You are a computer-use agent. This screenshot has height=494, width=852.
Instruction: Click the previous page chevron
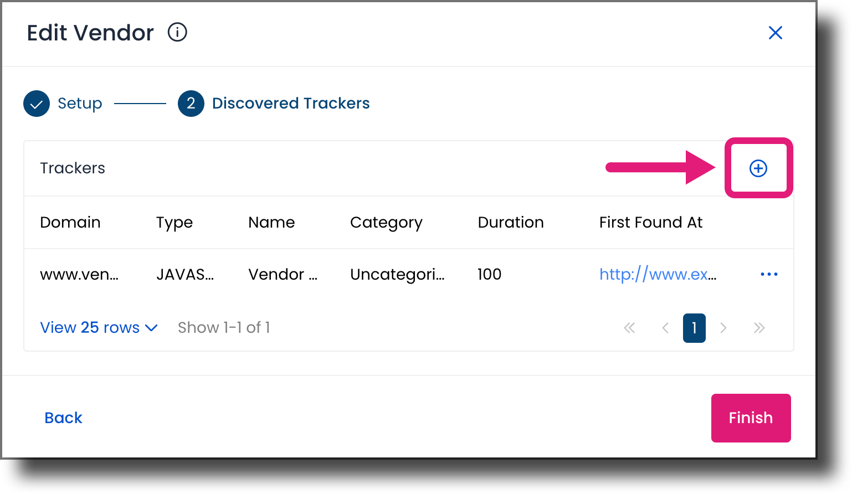coord(665,328)
